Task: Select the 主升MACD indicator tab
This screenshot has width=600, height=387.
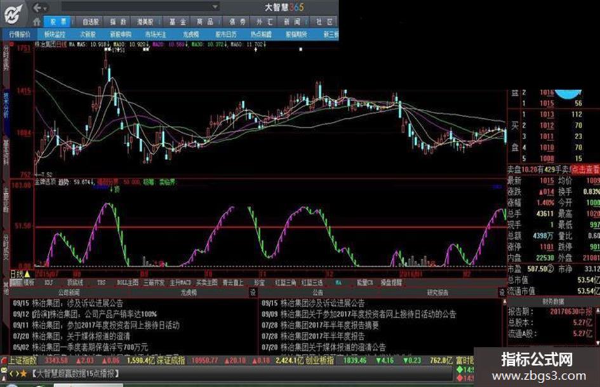Action: pos(180,282)
